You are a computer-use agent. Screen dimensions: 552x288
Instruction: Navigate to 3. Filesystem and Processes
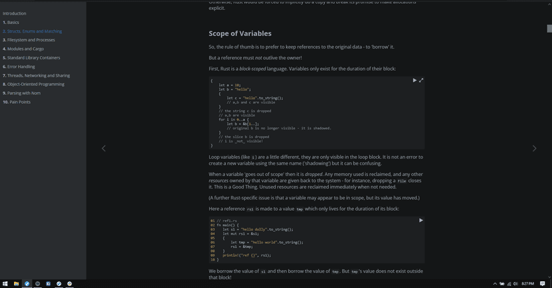pyautogui.click(x=29, y=40)
